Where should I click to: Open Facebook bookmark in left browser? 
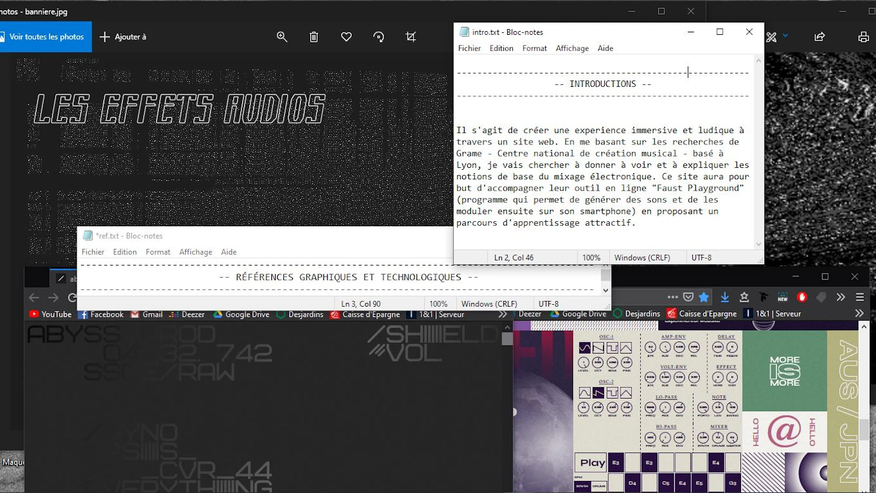coord(100,314)
